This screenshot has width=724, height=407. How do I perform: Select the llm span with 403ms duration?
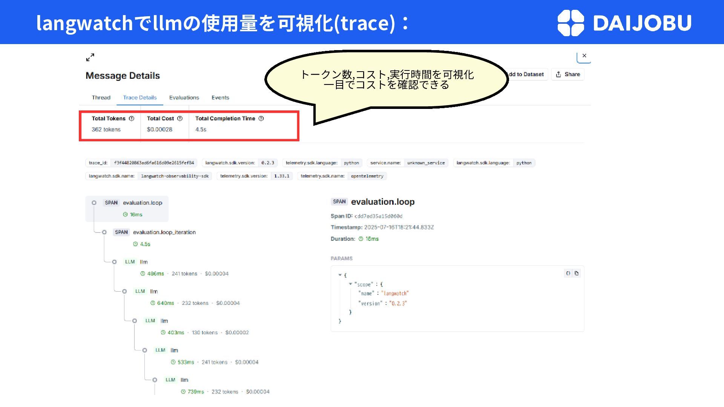[x=164, y=321]
